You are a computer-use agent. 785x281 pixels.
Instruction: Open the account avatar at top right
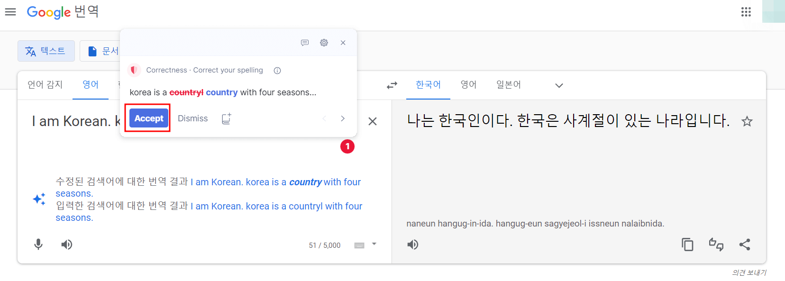tap(774, 11)
